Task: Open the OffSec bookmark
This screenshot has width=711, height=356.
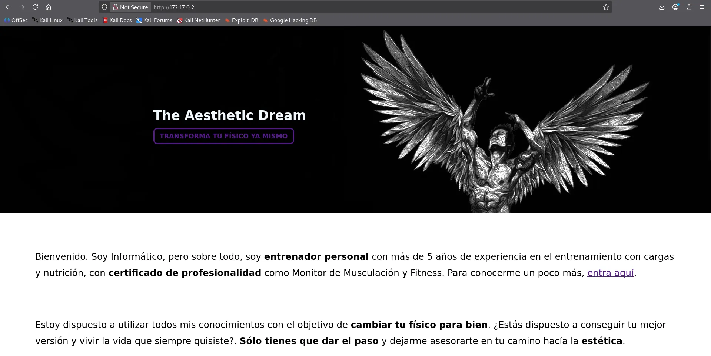Action: (16, 20)
